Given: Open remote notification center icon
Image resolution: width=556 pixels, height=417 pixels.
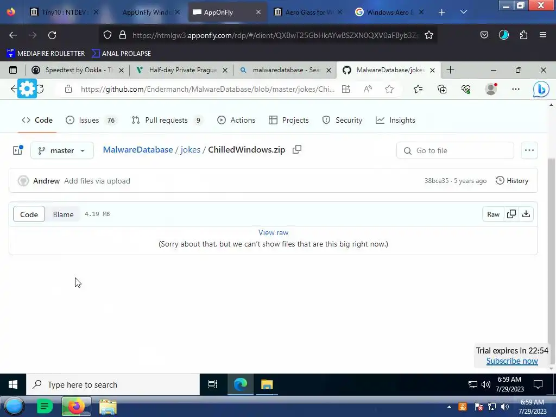Looking at the screenshot, I should tap(538, 385).
